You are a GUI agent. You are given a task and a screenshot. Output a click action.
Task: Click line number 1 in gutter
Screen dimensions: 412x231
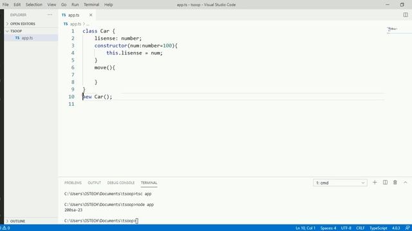(73, 31)
